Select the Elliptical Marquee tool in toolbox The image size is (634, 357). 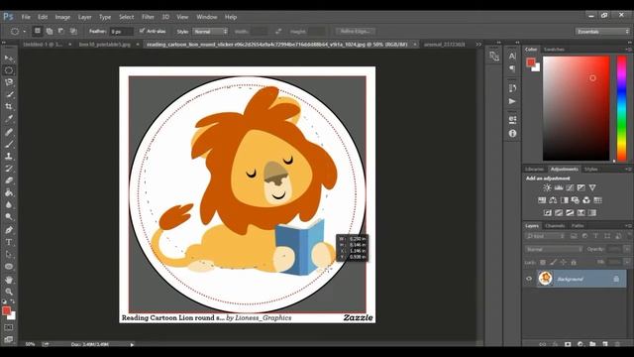click(9, 70)
